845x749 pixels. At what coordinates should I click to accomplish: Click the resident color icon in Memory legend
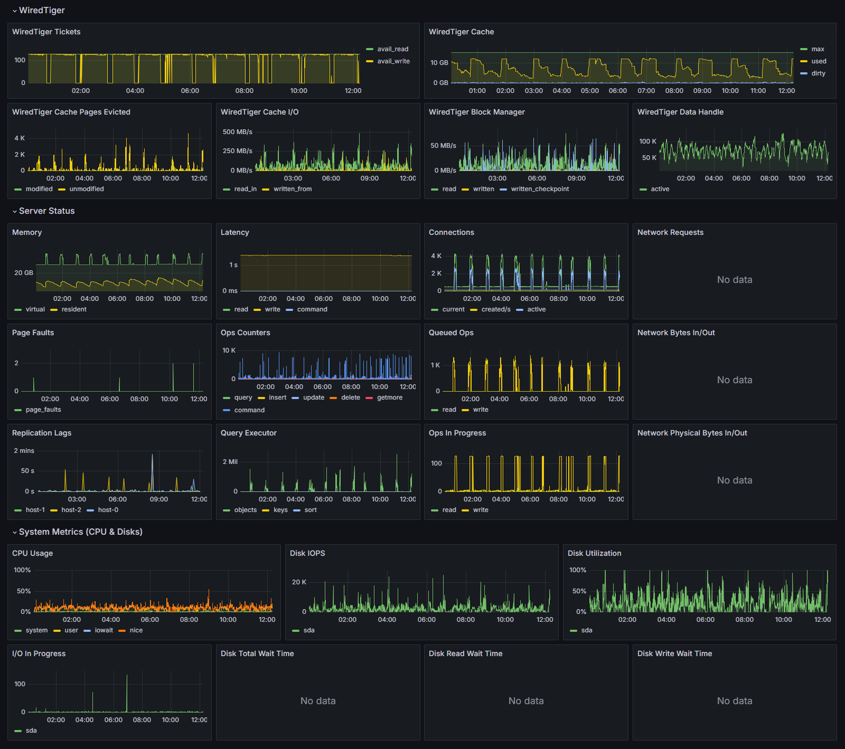point(54,309)
